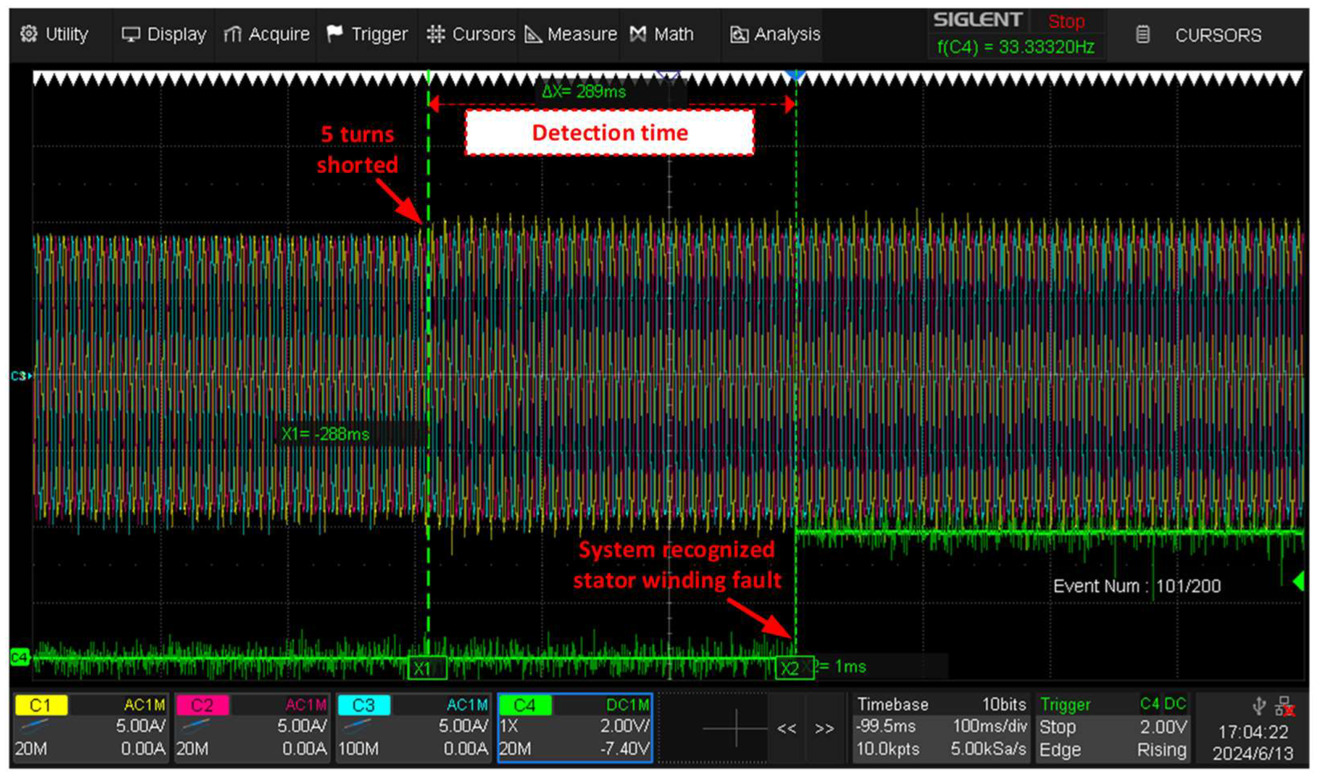Screen dimensions: 1323x781
Task: Click the Utility gear icon
Action: 28,34
